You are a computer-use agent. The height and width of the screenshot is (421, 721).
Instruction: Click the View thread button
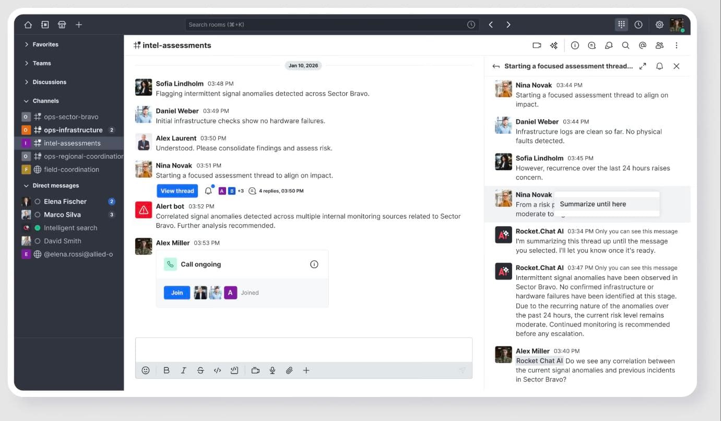coord(177,191)
